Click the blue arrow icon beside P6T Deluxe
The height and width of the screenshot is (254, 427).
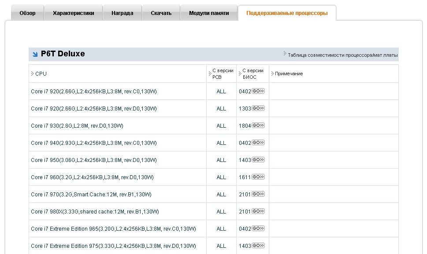[35, 54]
